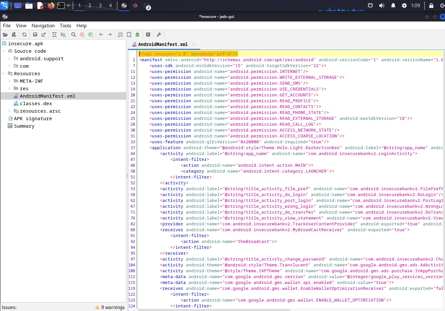Click the SEND_SMS permission line

point(229,83)
